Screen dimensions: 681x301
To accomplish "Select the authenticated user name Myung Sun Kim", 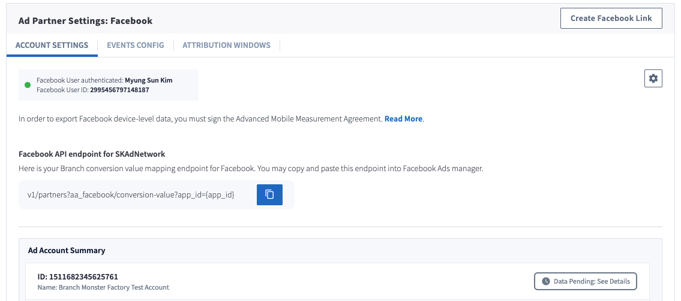I will [x=149, y=80].
